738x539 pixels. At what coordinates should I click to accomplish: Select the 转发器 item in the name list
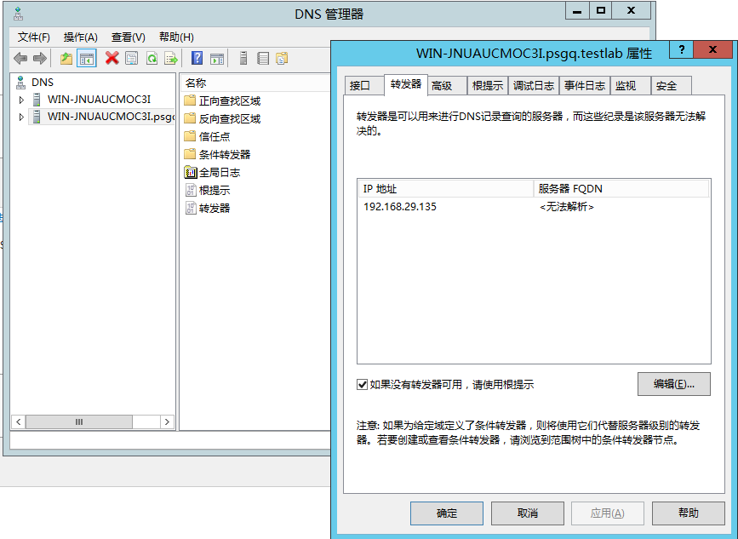tap(214, 208)
